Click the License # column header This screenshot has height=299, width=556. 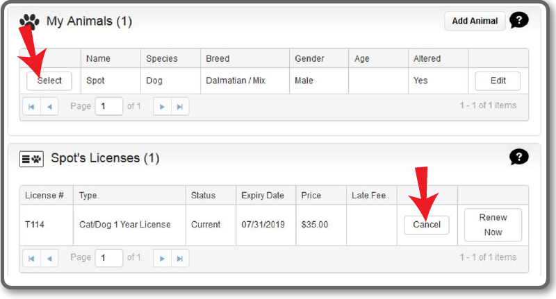pos(47,196)
